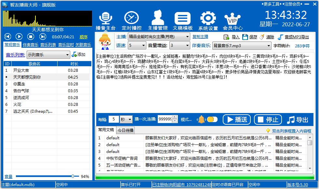Open 定时播控 scheduled broadcast control
The height and width of the screenshot is (189, 319).
tap(131, 21)
